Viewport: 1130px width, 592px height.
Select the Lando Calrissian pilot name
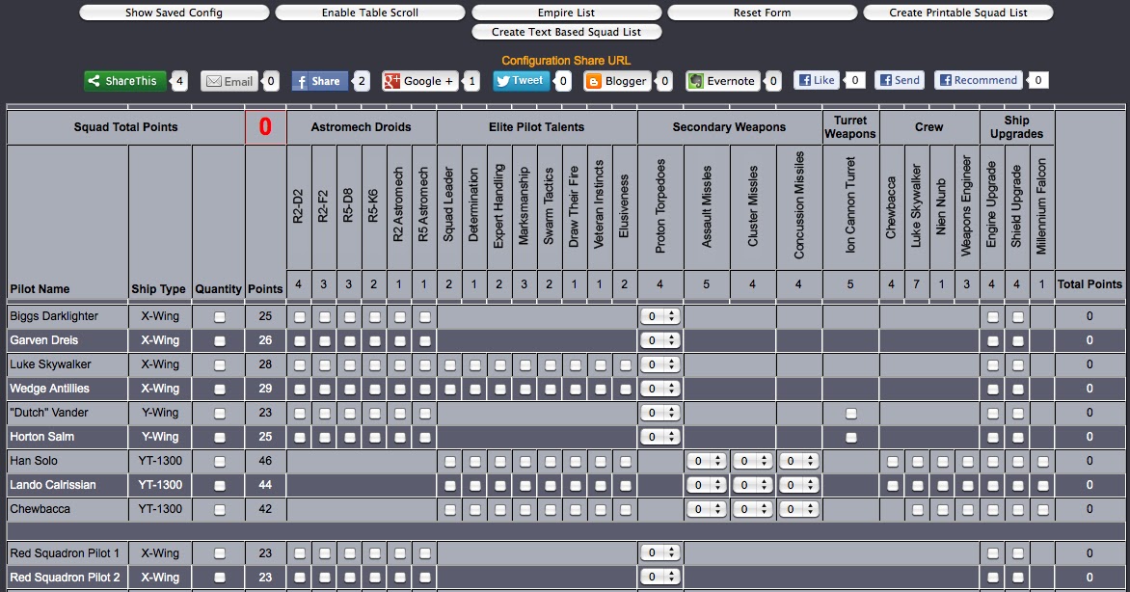[53, 485]
